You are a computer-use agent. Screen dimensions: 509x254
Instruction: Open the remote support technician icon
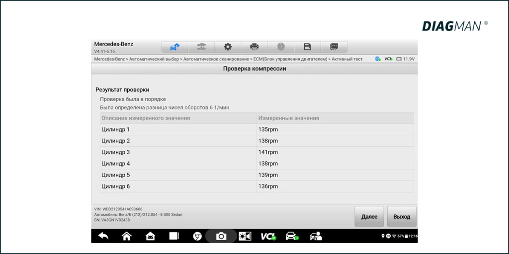(x=316, y=236)
